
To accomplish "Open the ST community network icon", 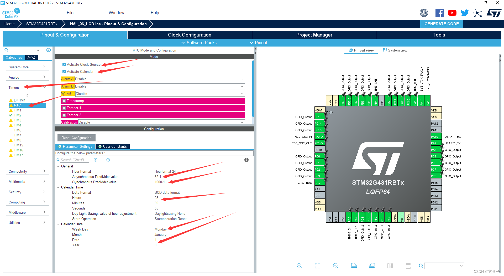I will (477, 13).
